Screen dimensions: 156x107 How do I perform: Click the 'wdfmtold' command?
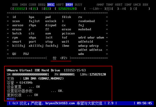(86, 42)
